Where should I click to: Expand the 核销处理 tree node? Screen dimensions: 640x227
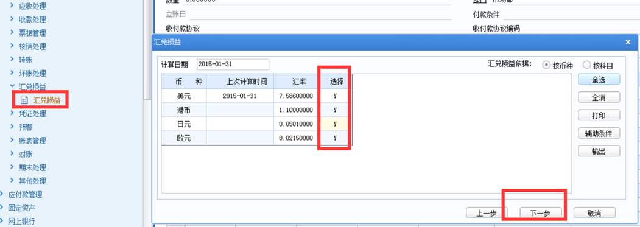click(13, 46)
